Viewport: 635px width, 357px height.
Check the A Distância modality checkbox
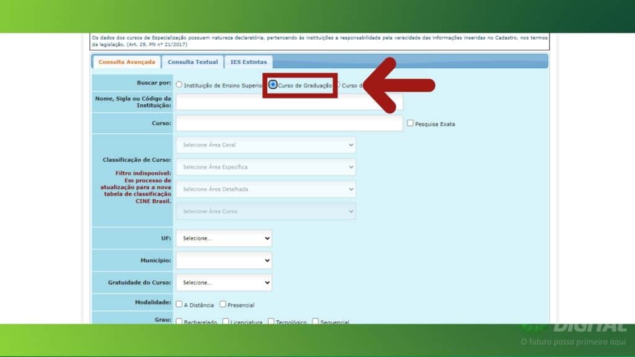(179, 304)
